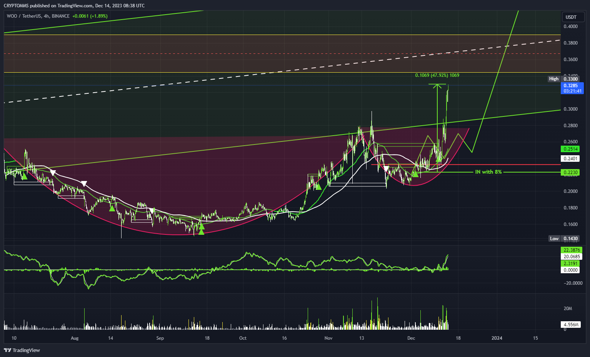Click the 16 date label on the time axis

pos(284,338)
